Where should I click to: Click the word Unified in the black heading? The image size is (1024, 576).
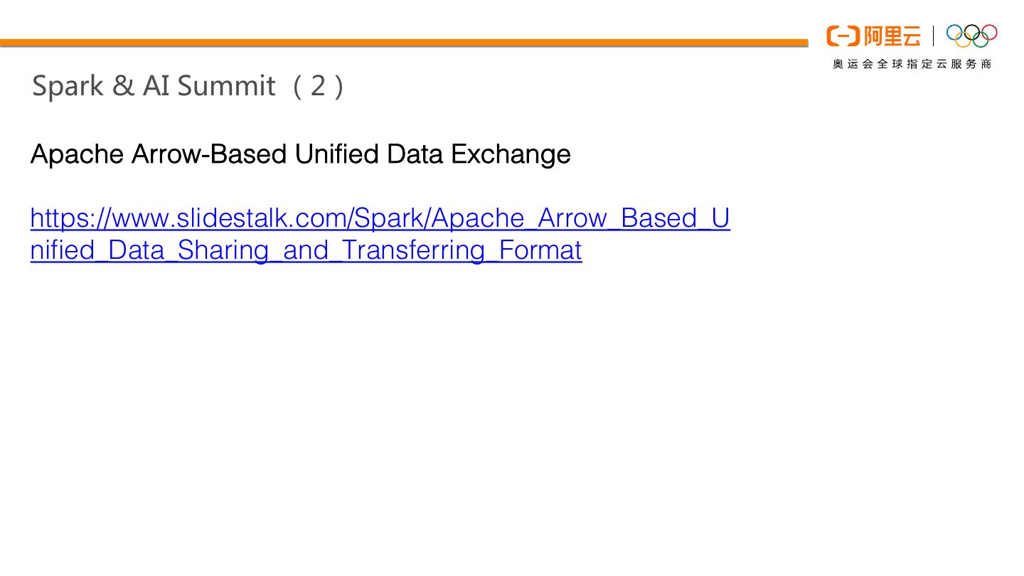point(336,154)
